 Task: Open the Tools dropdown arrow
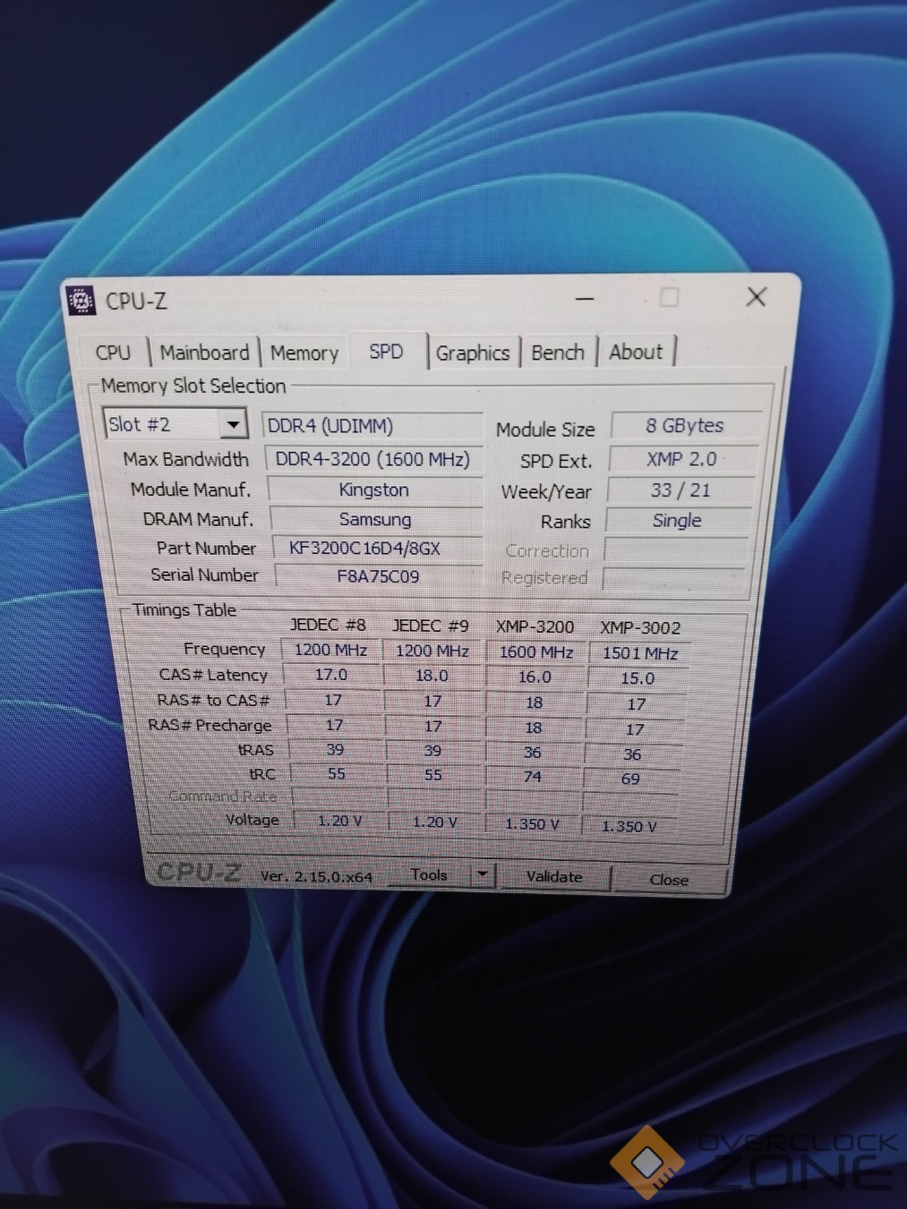tap(483, 874)
